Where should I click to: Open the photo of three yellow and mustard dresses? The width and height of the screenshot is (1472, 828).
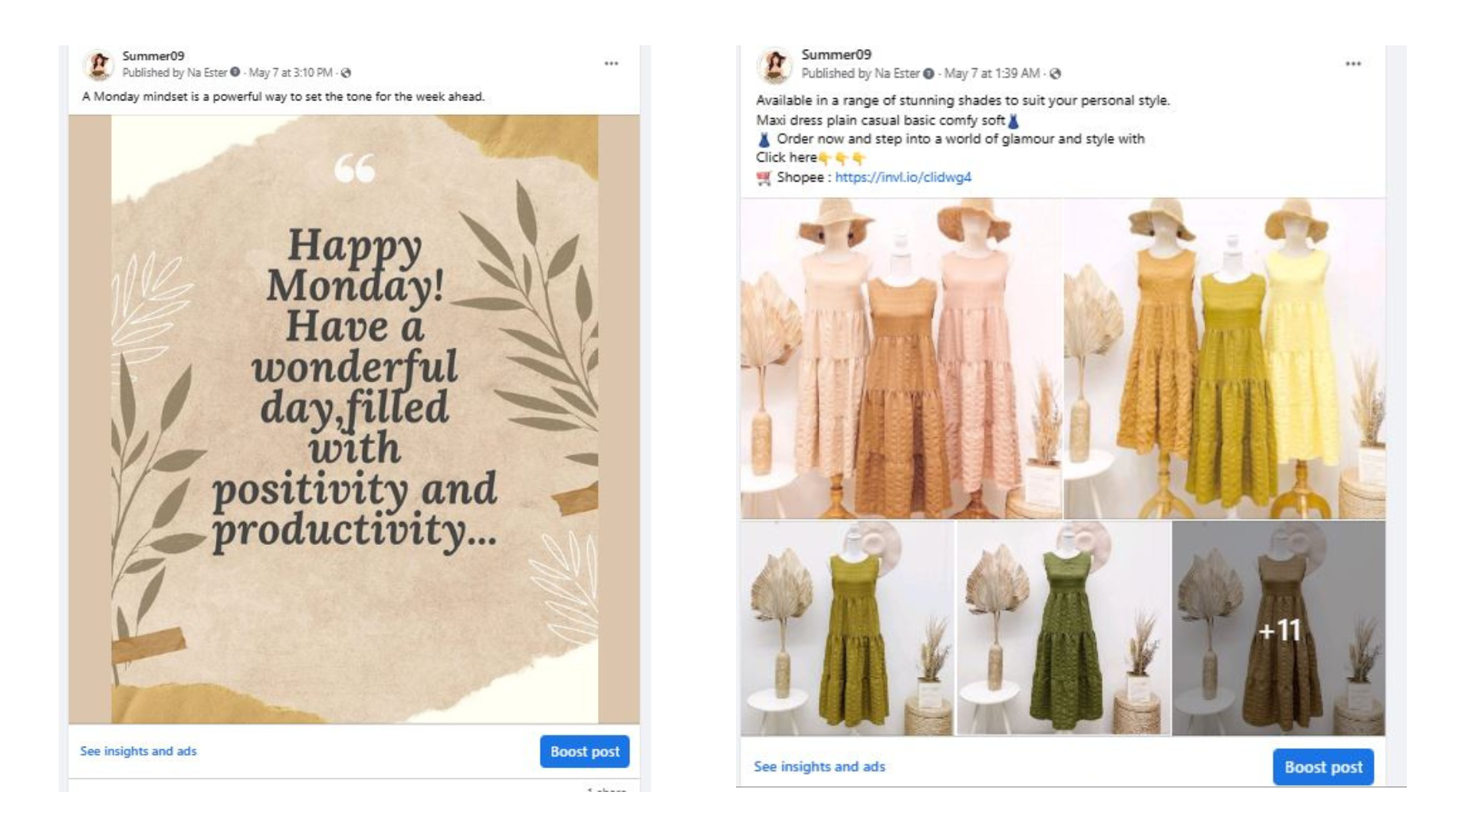(x=1224, y=359)
